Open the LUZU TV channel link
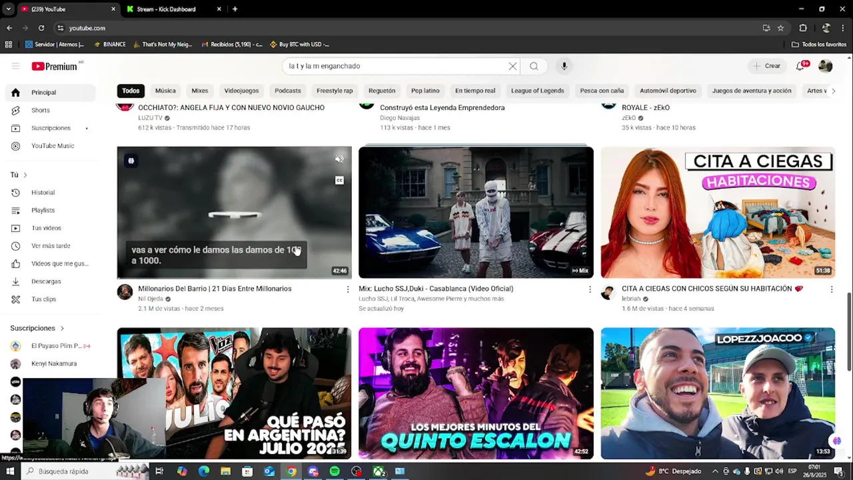The image size is (853, 480). 150,118
